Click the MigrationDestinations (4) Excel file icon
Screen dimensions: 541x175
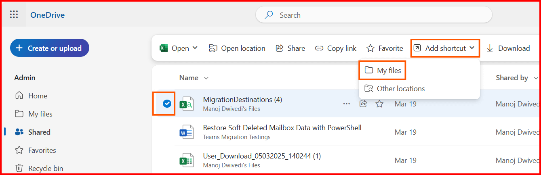pyautogui.click(x=186, y=104)
